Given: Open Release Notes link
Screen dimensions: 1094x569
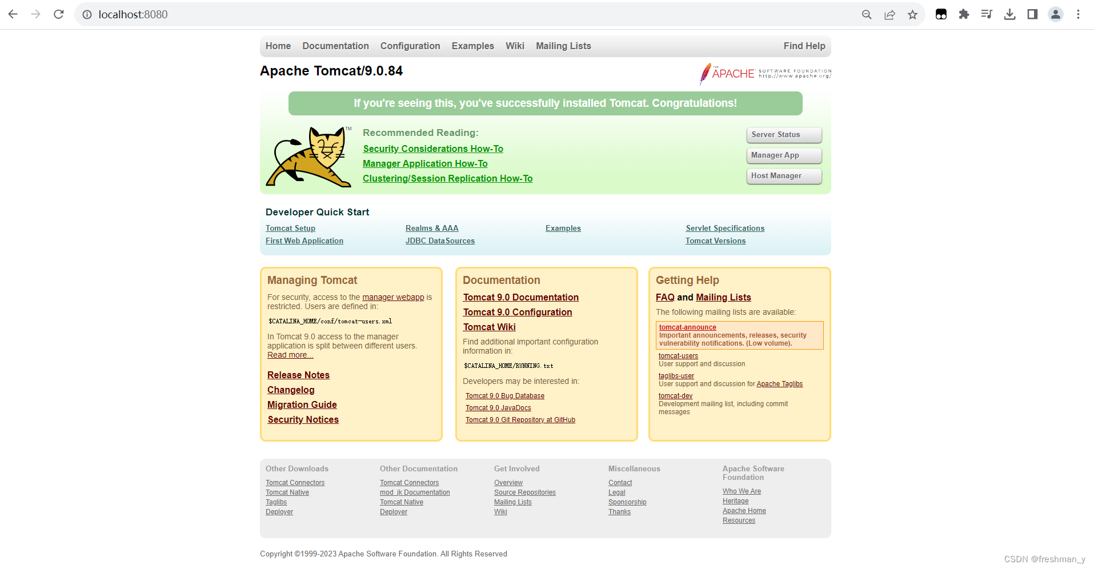Looking at the screenshot, I should point(298,375).
